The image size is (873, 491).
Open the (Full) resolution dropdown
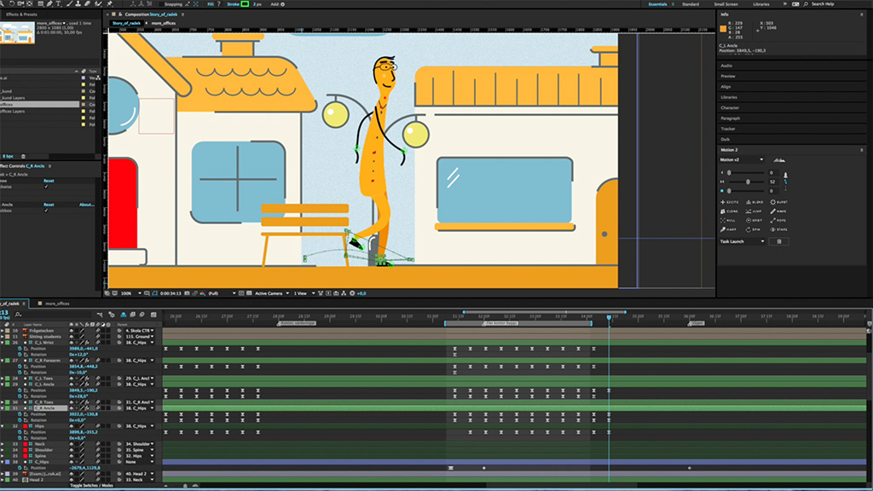click(x=222, y=293)
